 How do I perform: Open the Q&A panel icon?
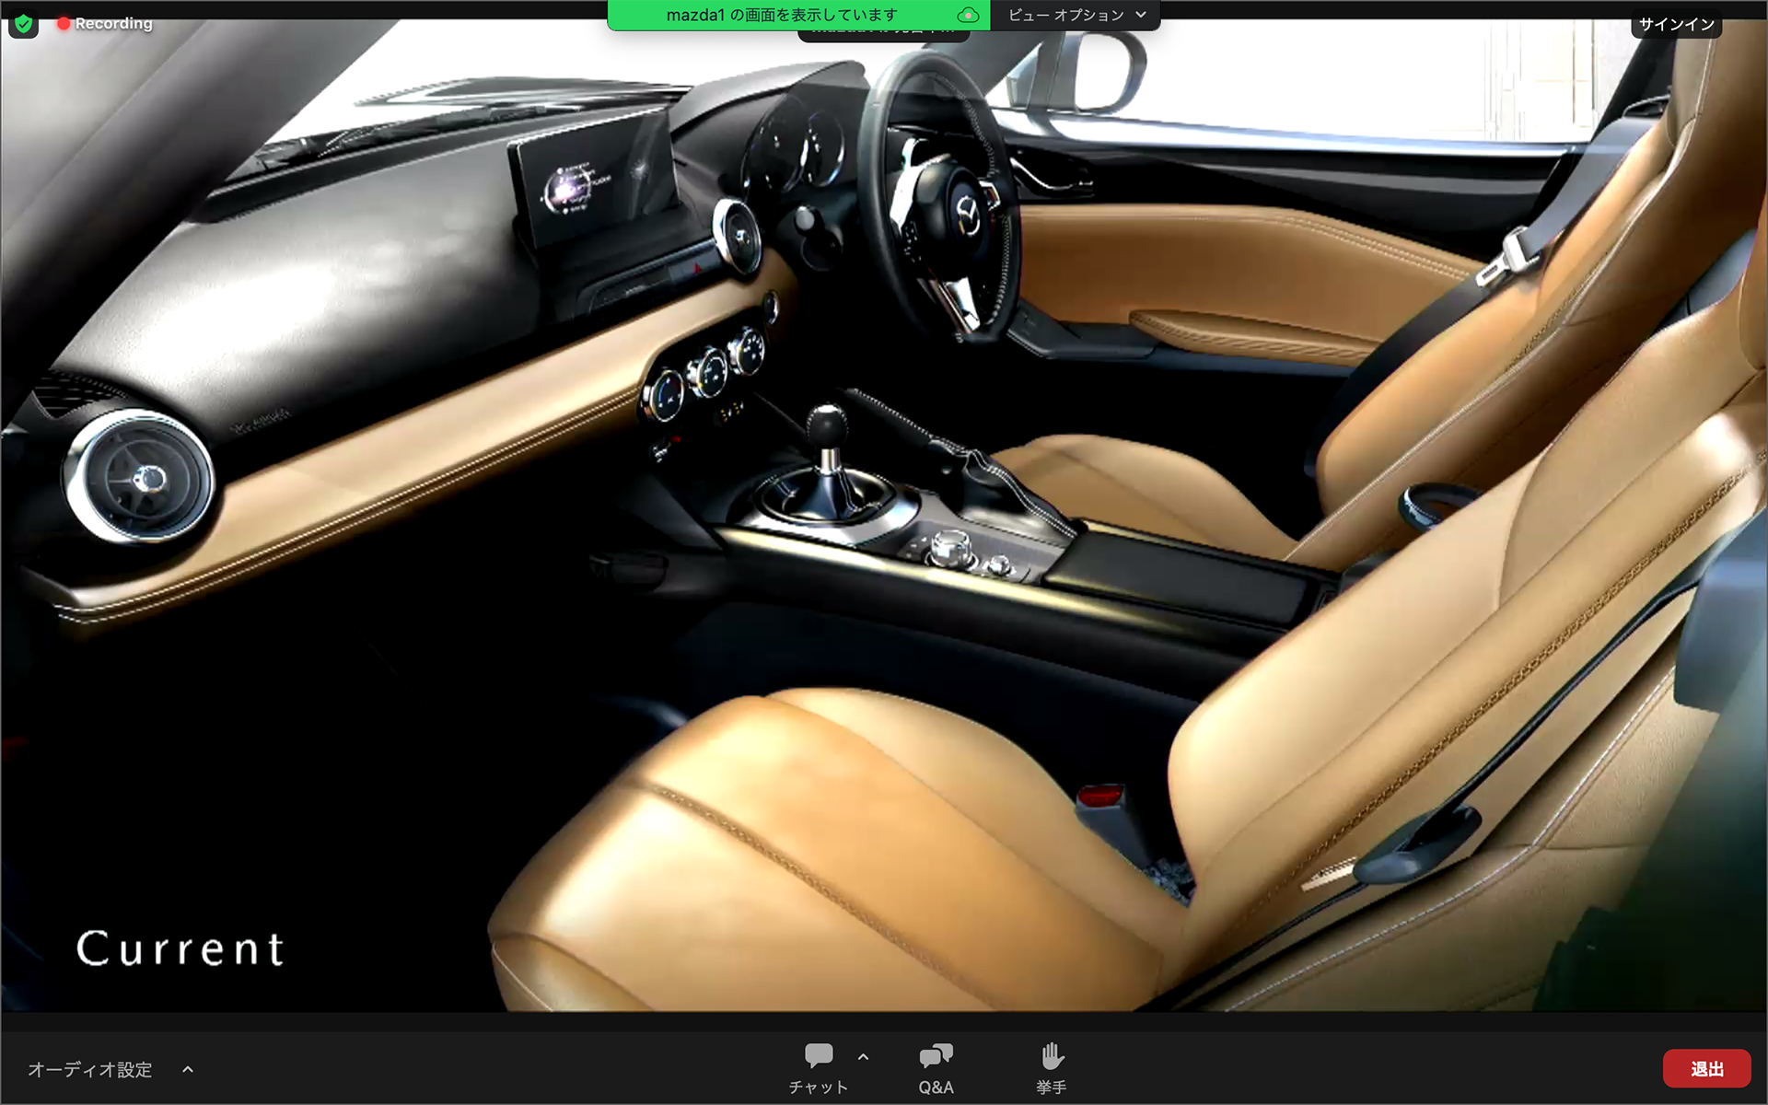pos(936,1056)
